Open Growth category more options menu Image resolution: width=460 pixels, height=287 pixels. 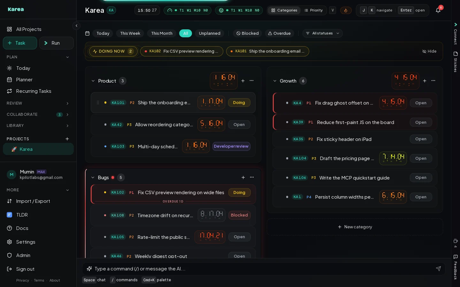point(433,81)
